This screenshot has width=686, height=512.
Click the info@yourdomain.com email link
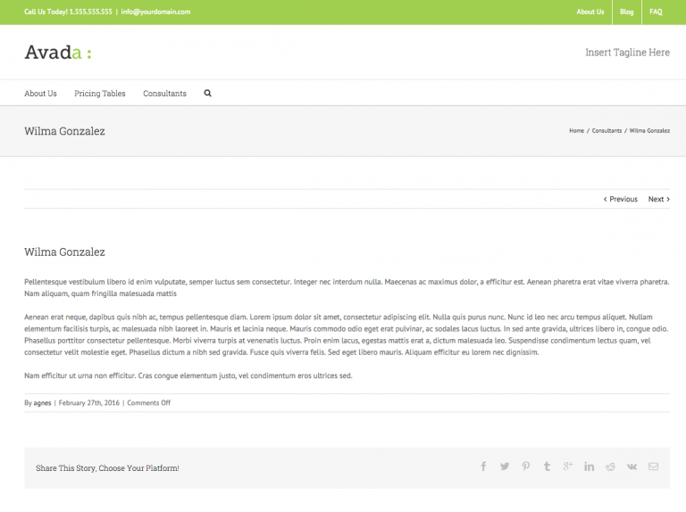point(155,12)
